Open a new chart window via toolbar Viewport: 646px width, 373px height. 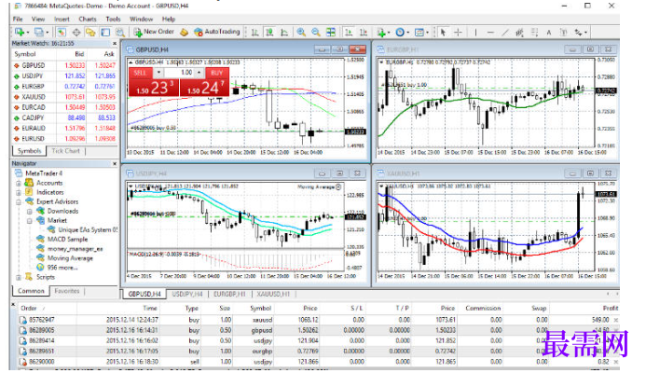[20, 32]
